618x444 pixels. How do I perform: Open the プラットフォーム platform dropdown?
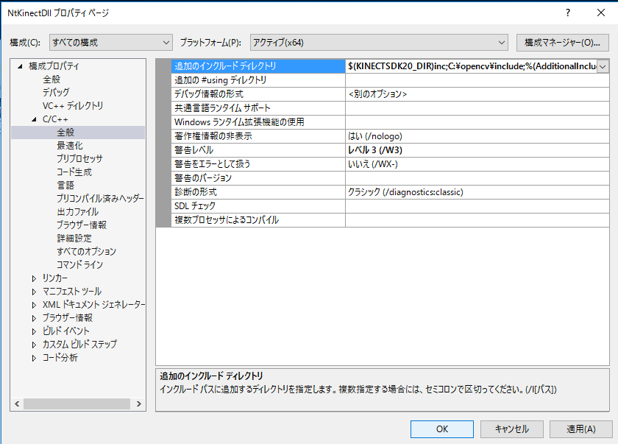tap(379, 42)
